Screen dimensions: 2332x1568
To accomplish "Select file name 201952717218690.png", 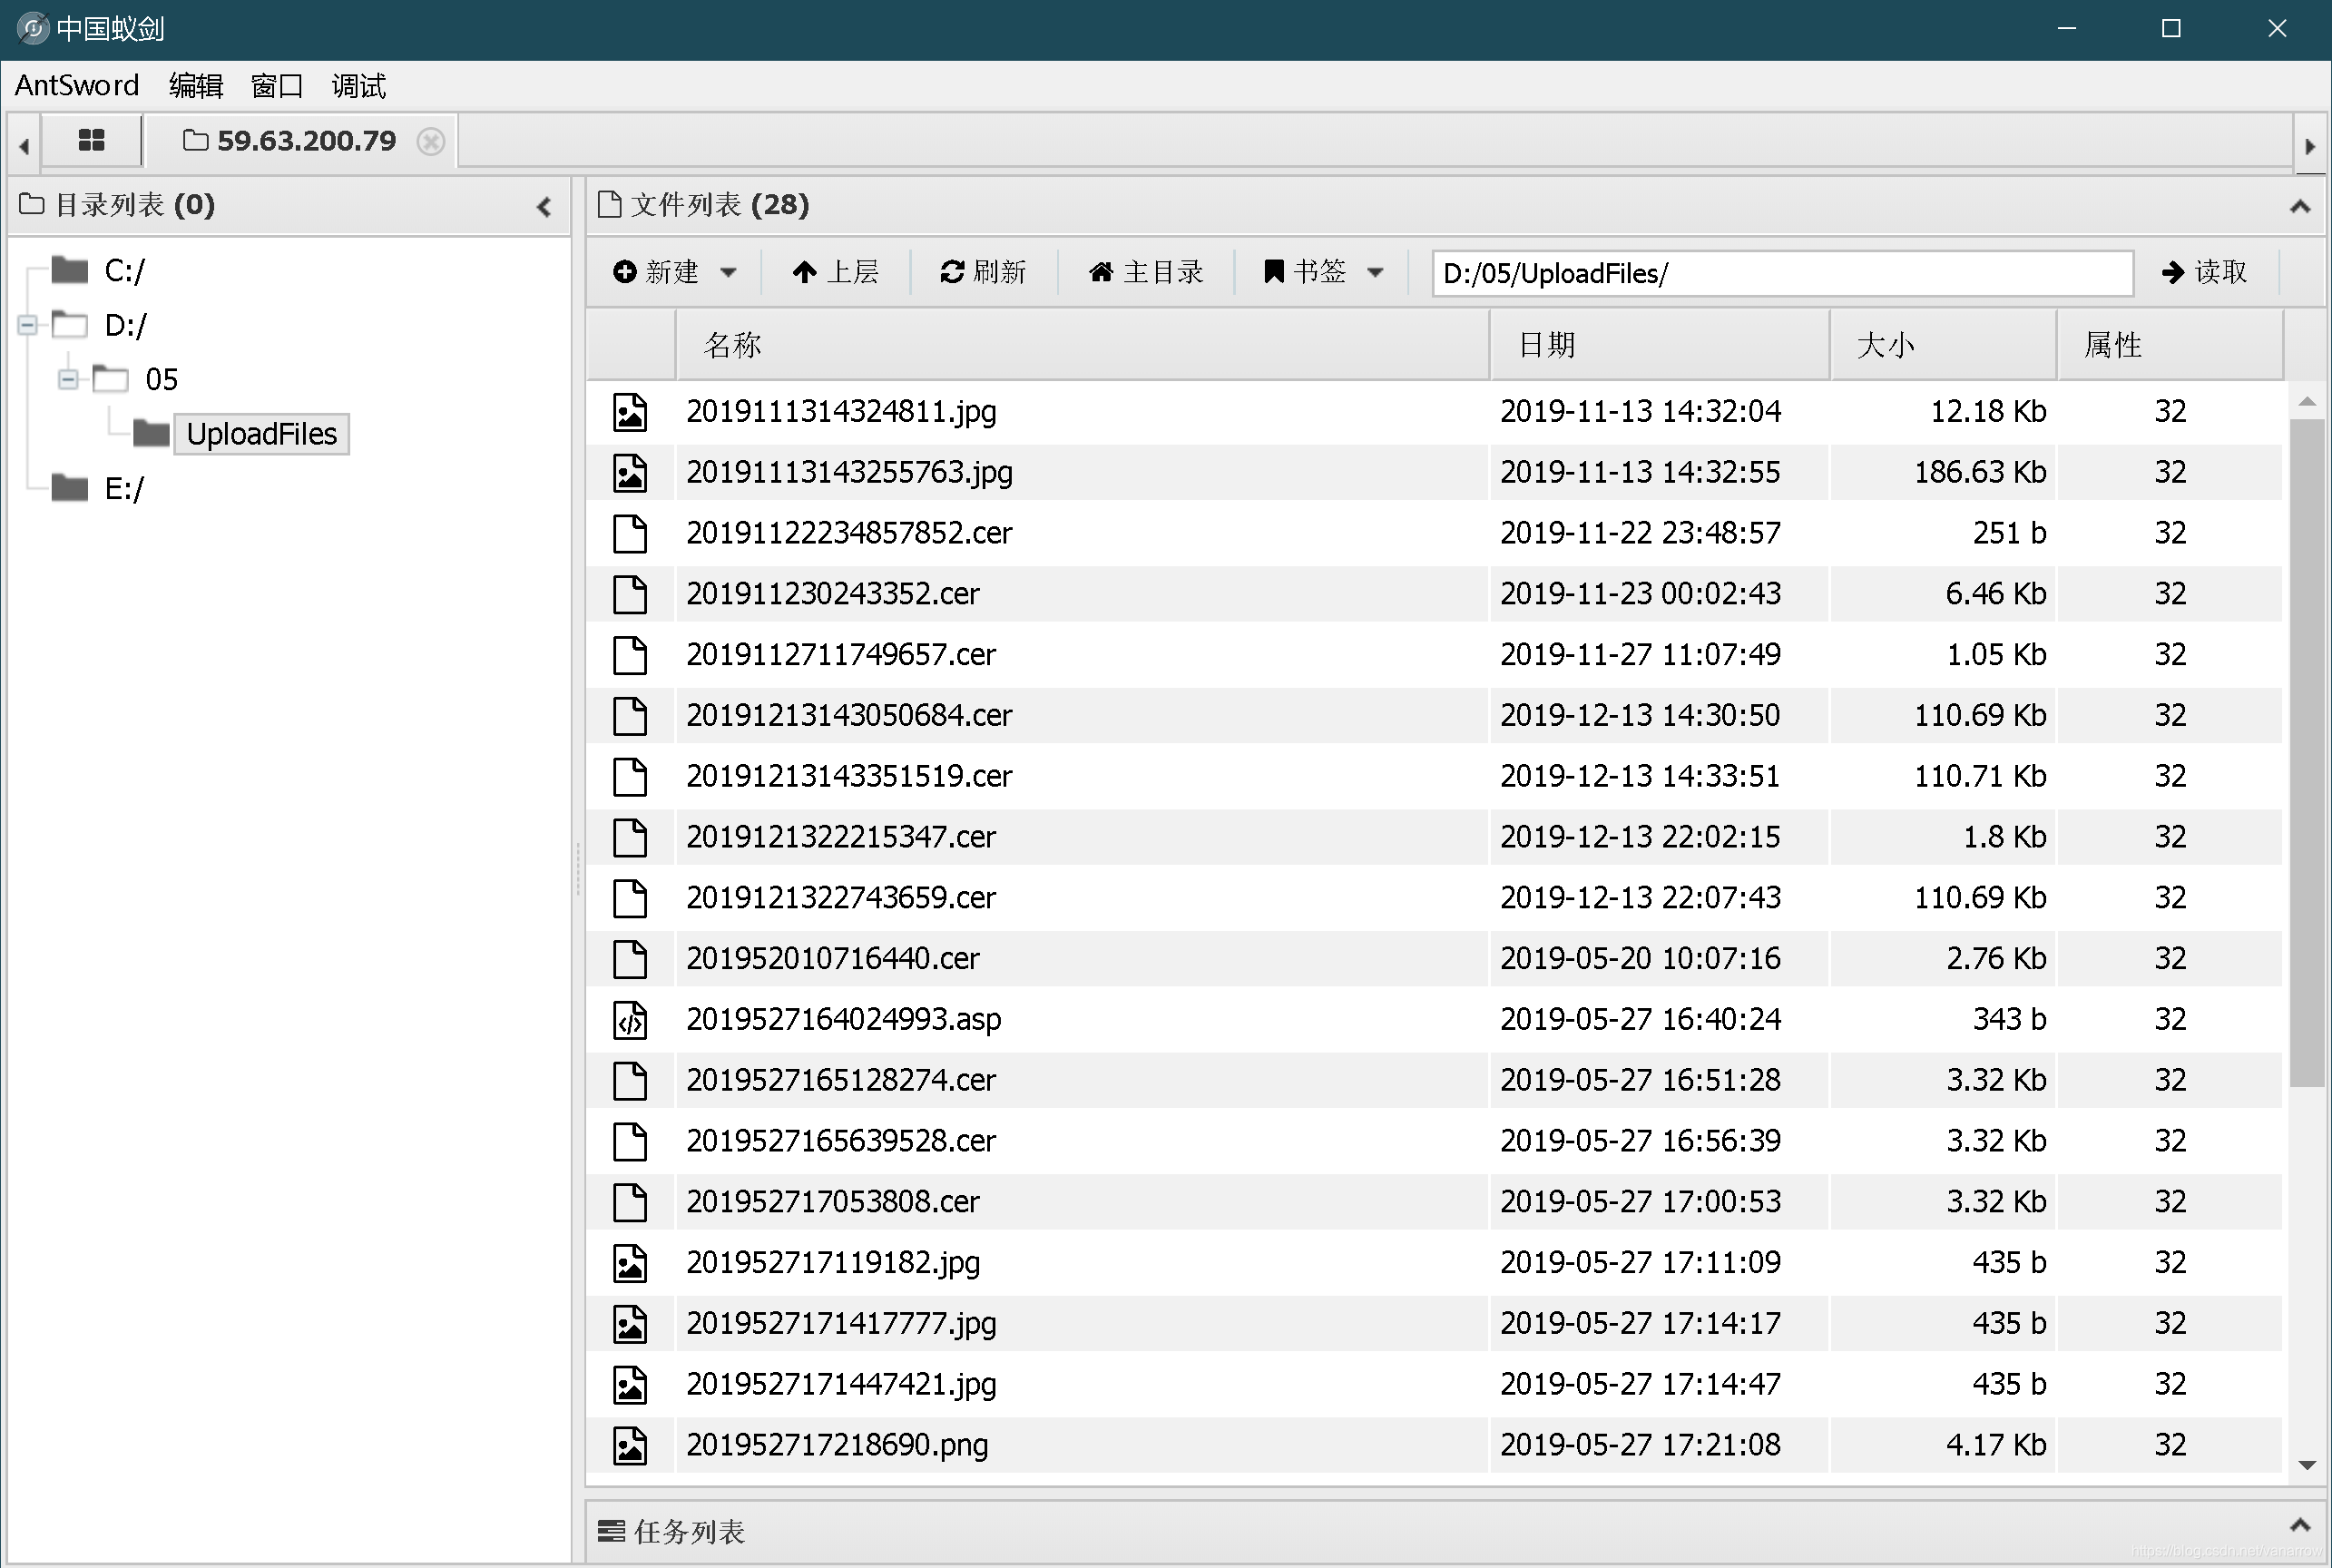I will pos(837,1445).
